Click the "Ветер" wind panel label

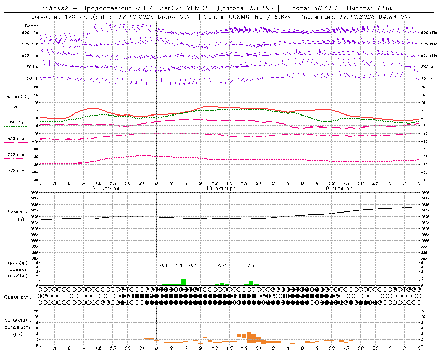tap(32, 26)
